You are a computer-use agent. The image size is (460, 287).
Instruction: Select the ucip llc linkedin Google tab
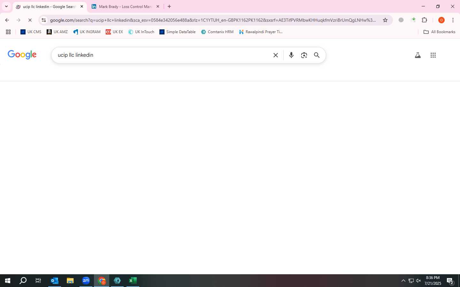click(50, 6)
